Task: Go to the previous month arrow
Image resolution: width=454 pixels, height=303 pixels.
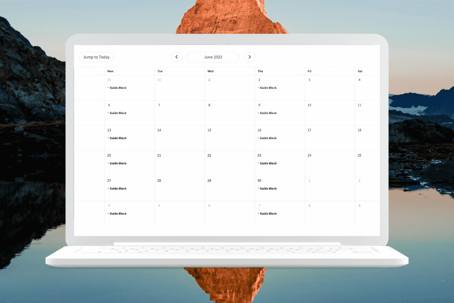Action: click(x=177, y=57)
